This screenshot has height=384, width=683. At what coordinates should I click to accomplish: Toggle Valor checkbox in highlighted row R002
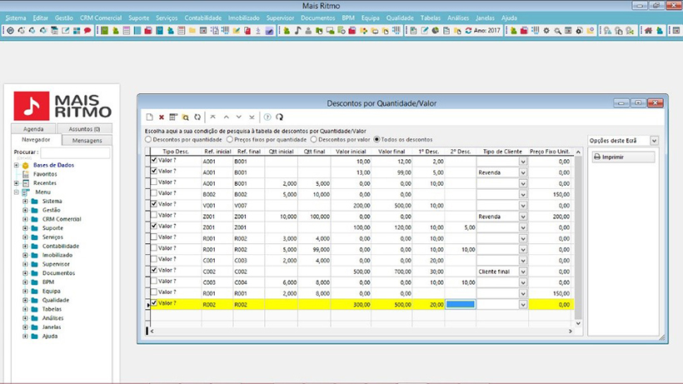click(154, 303)
